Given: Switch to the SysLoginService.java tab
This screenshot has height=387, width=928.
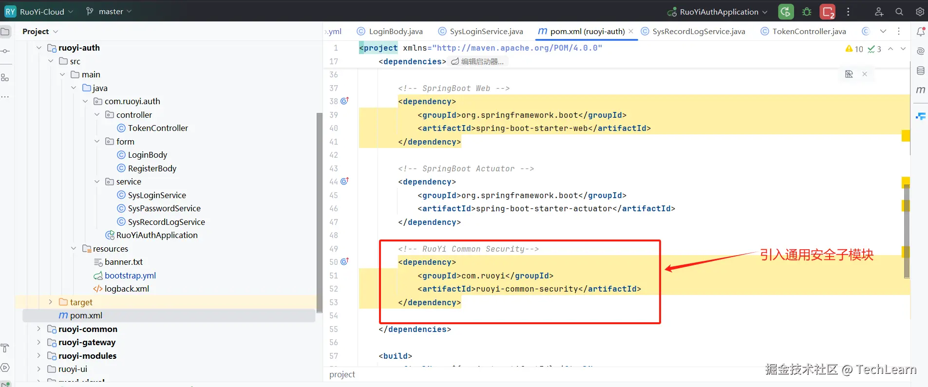Looking at the screenshot, I should [x=481, y=31].
